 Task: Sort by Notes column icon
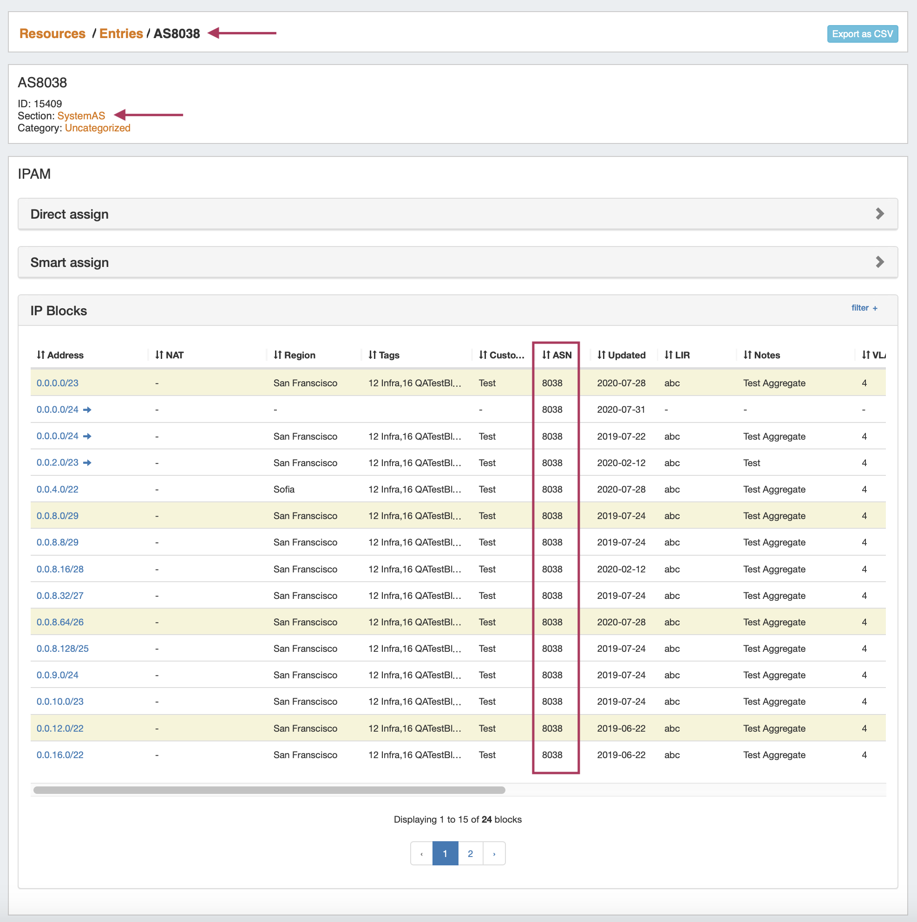(x=747, y=355)
